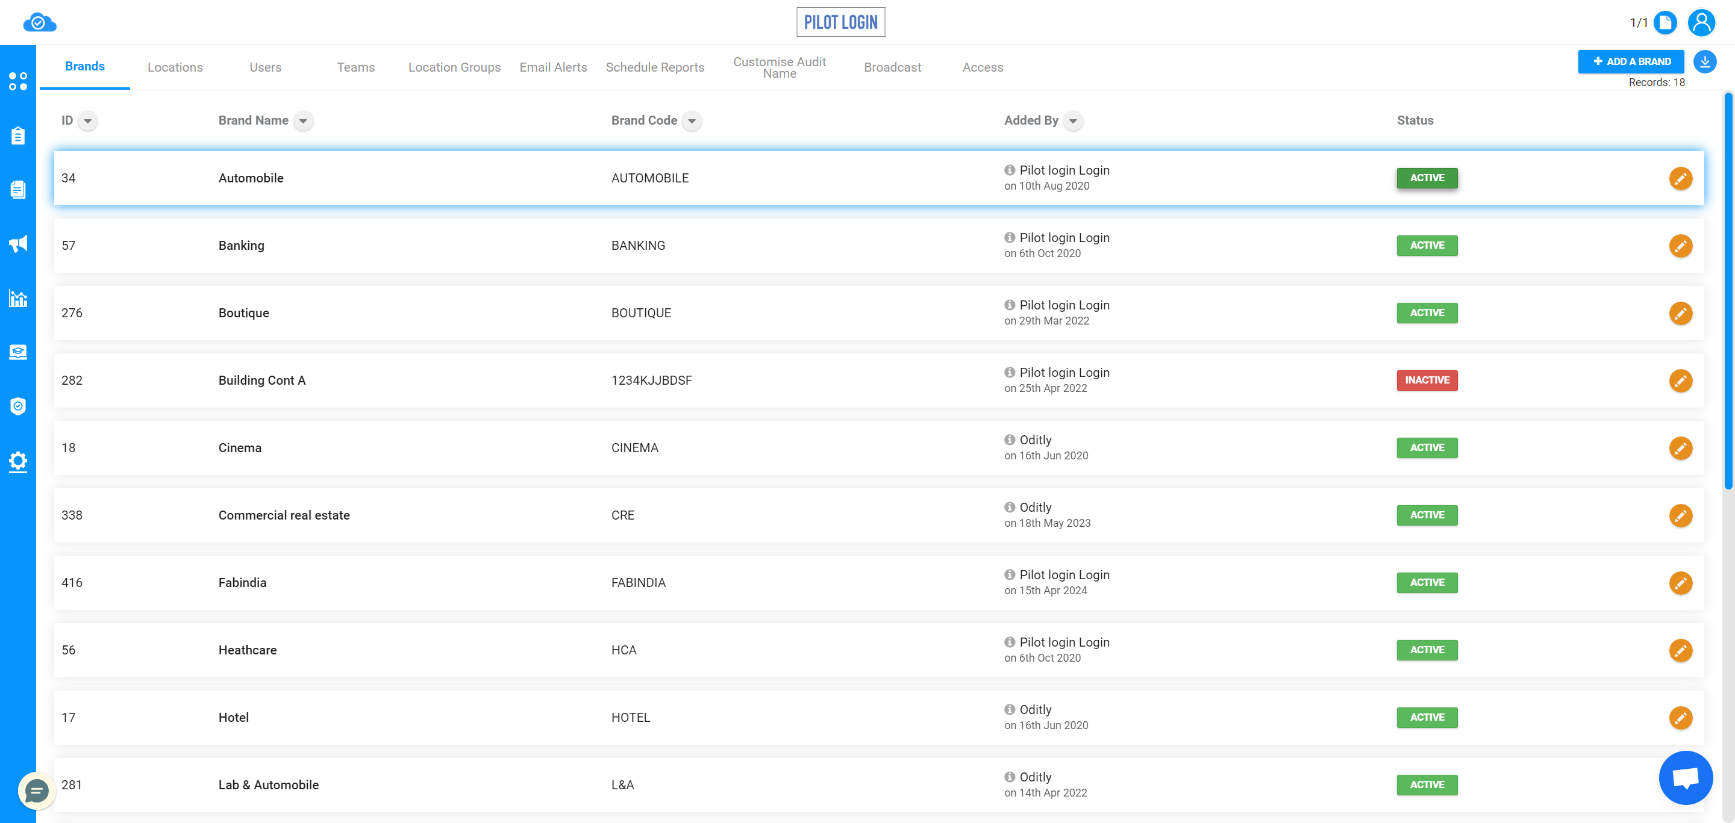Click the Status column header
This screenshot has height=823, width=1735.
(x=1415, y=120)
